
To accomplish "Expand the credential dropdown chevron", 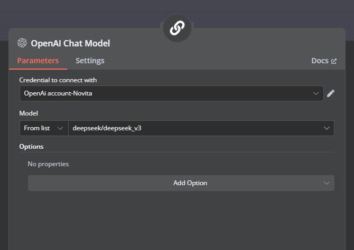I will (316, 93).
